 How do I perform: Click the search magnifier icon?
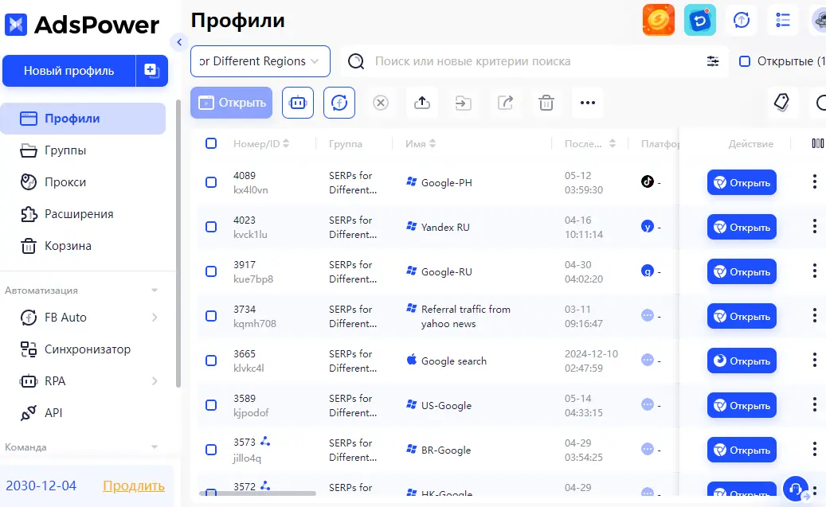[x=356, y=61]
